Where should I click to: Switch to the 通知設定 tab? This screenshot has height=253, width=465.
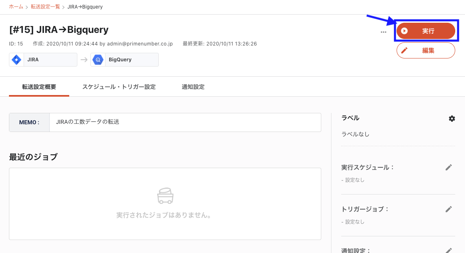193,86
